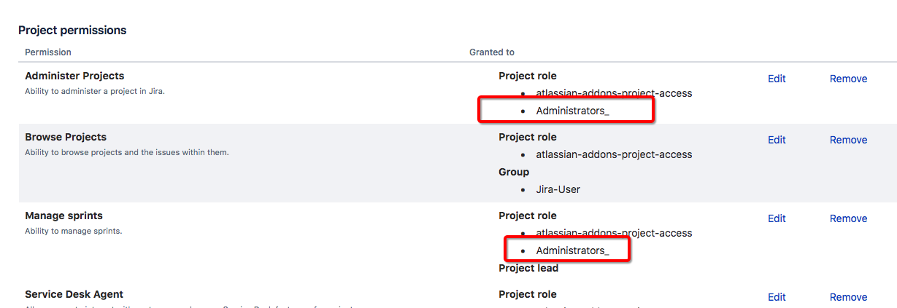The width and height of the screenshot is (897, 308).
Task: Click the 'Permission' column header
Action: click(x=48, y=52)
